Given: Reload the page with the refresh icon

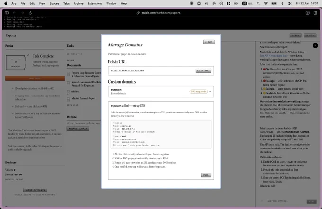Looking at the screenshot, I should tap(30, 13).
